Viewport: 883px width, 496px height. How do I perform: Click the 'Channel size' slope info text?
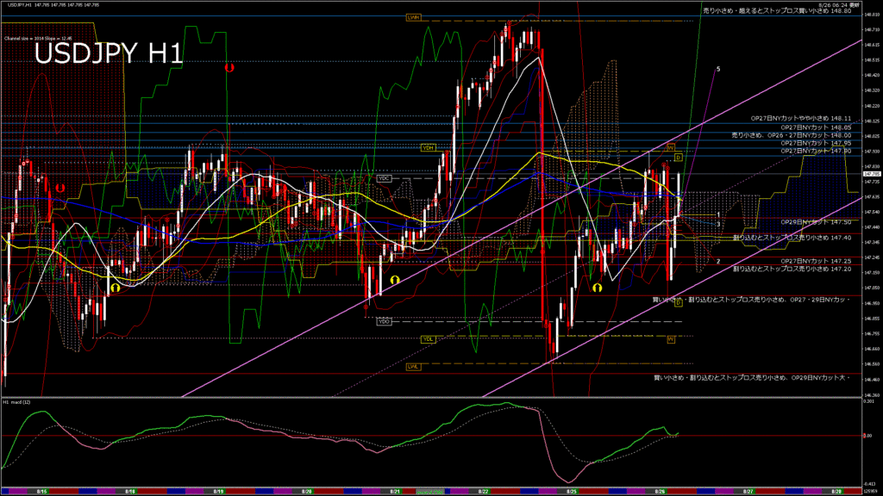pos(35,39)
